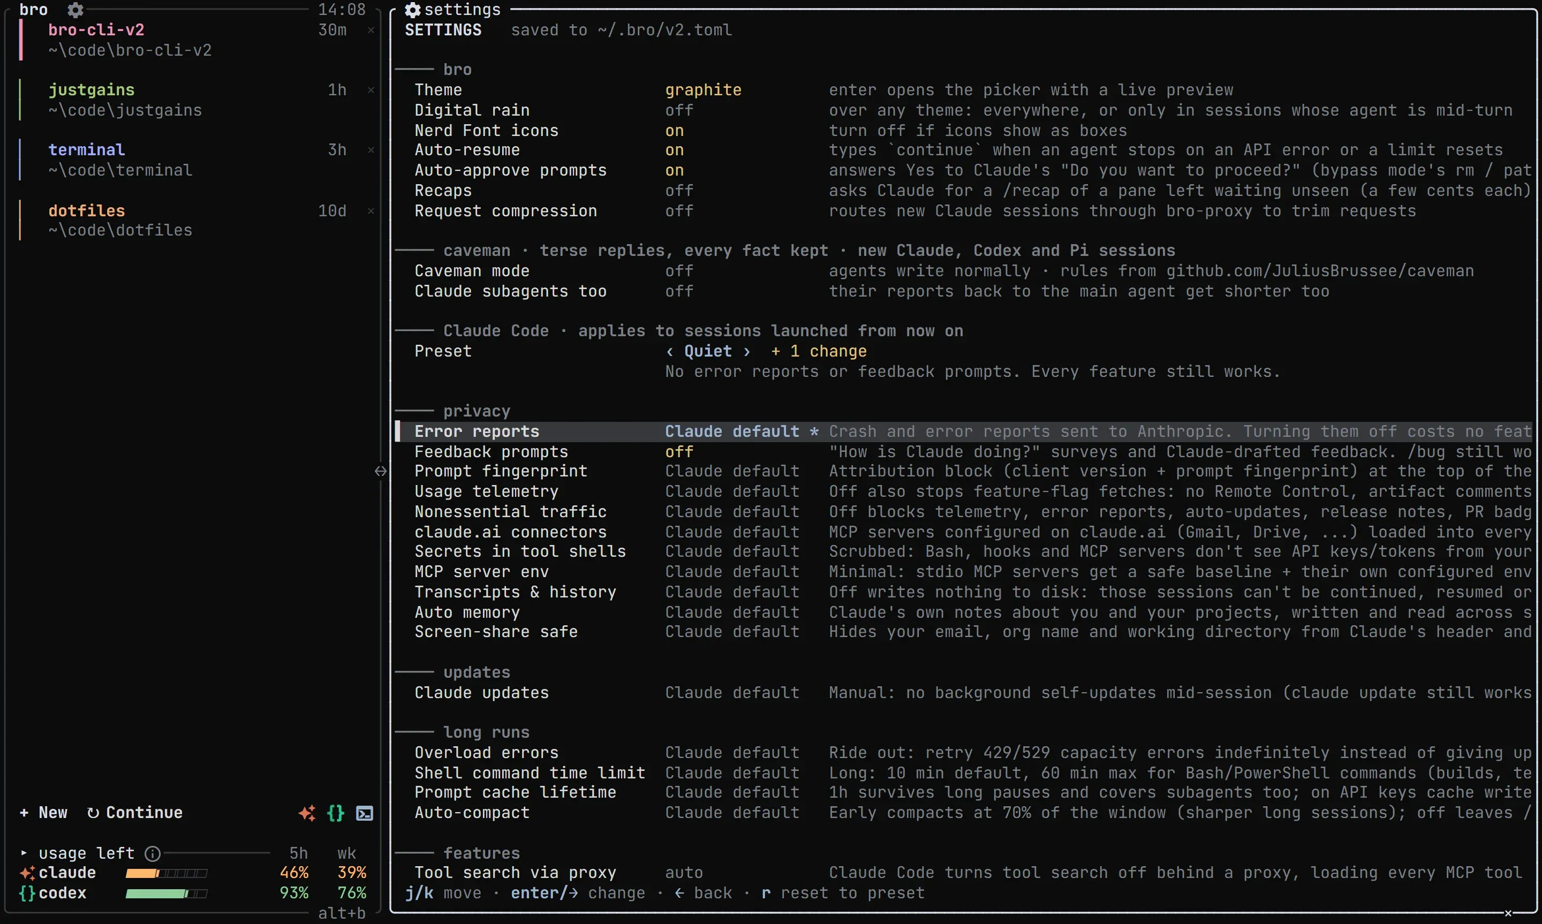Screen dimensions: 1542x924
Task: Click the braces icon on the codex usage row
Action: (x=27, y=893)
